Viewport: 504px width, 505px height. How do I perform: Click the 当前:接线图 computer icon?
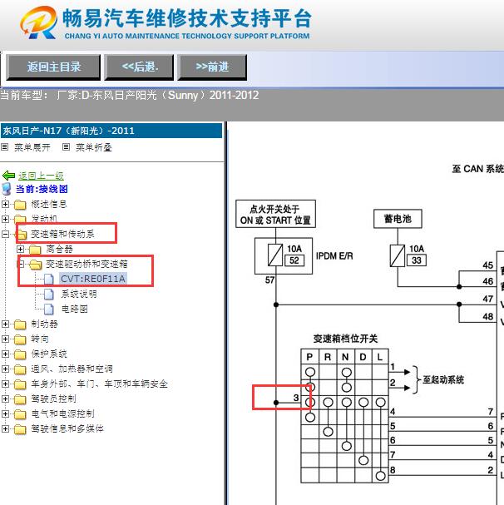pyautogui.click(x=7, y=189)
